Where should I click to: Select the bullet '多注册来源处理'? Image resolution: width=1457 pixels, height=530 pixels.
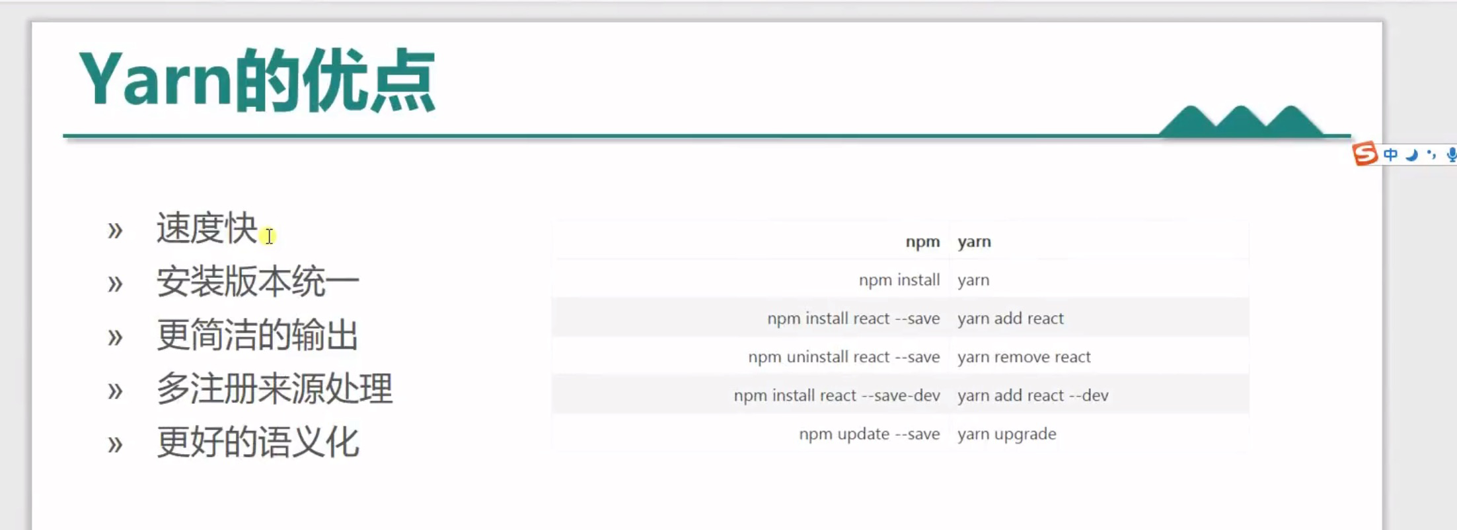[x=274, y=389]
